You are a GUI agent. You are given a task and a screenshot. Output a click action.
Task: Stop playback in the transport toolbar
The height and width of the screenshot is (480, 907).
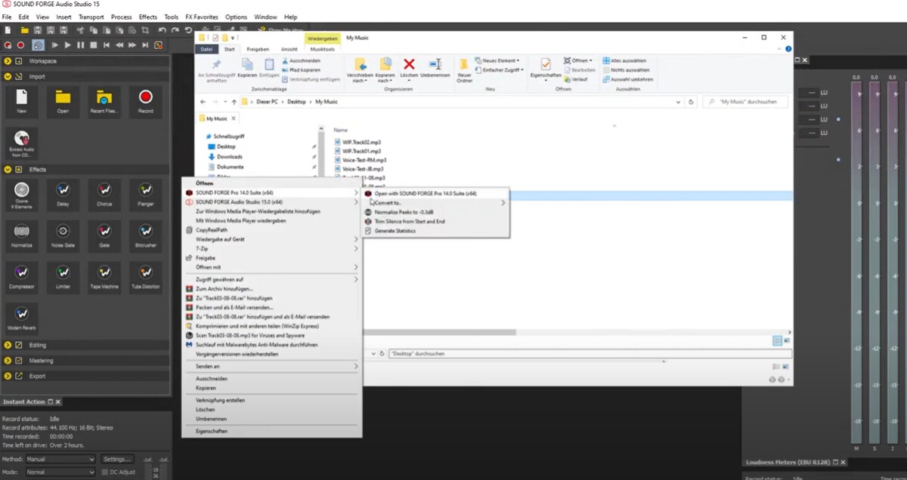[93, 45]
